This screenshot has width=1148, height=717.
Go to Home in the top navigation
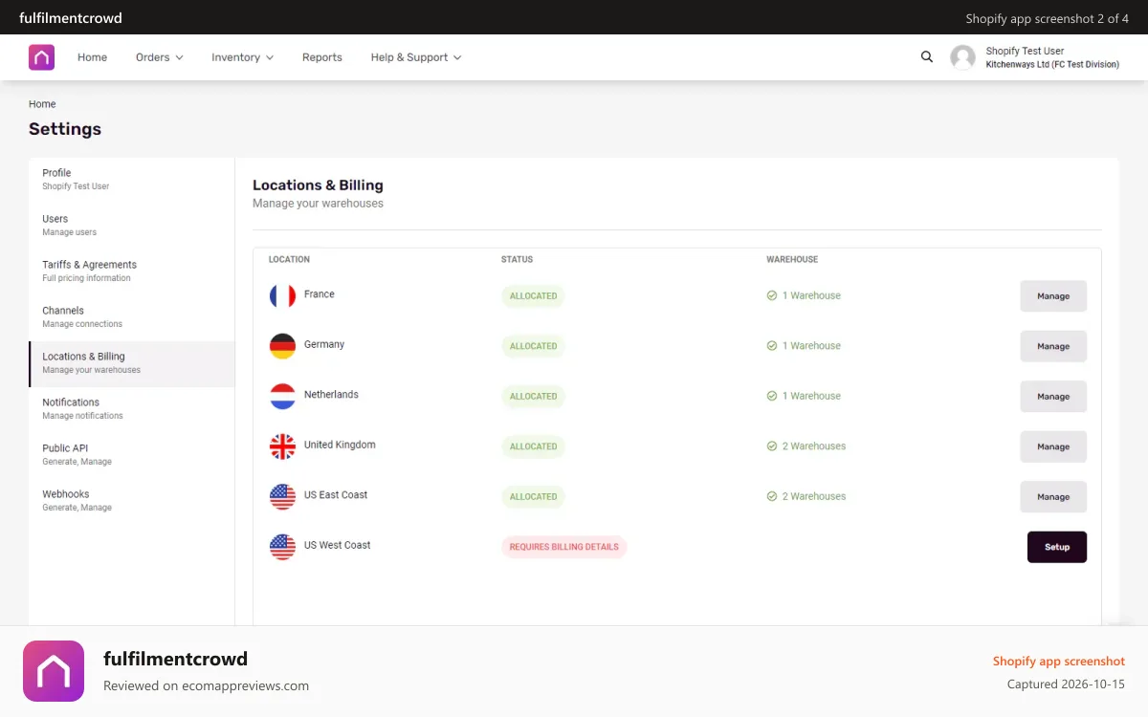click(92, 57)
